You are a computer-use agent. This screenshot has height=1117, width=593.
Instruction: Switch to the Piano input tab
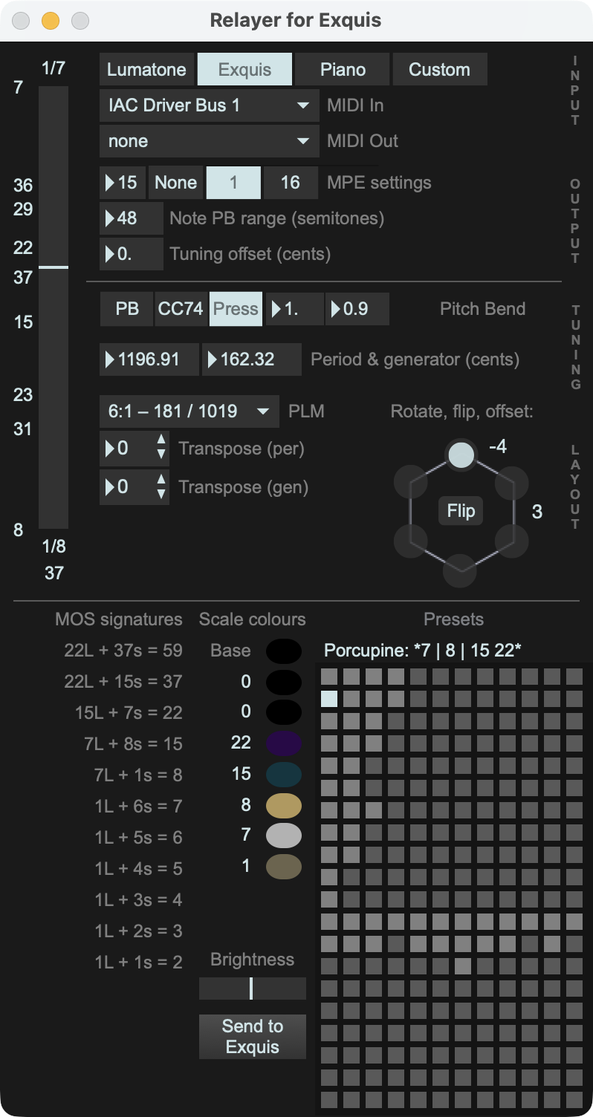(343, 70)
